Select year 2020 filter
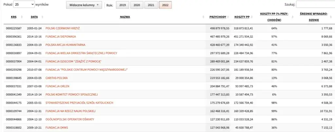The width and height of the screenshot is (335, 132). point(137,5)
